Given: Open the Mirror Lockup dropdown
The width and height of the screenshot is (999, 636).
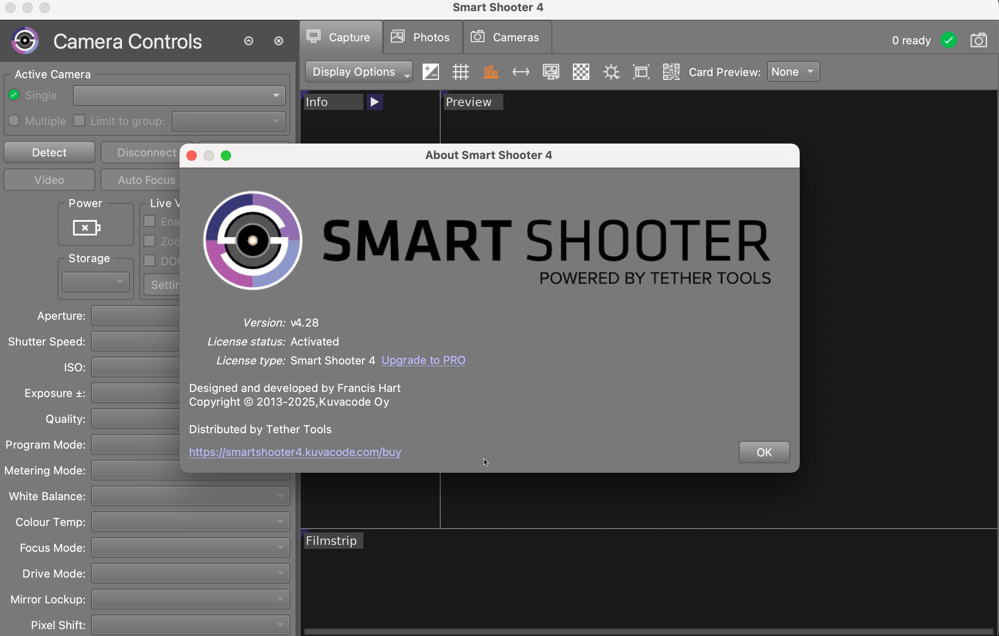Looking at the screenshot, I should point(190,599).
